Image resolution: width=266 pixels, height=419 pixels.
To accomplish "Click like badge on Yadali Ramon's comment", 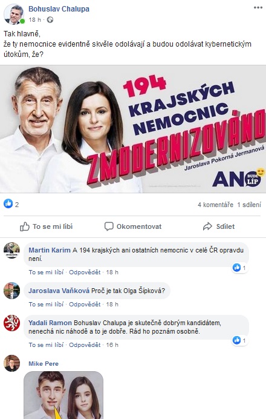I will click(x=239, y=340).
